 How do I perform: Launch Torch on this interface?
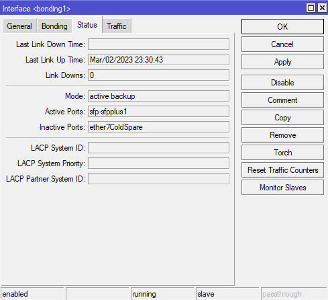click(282, 153)
